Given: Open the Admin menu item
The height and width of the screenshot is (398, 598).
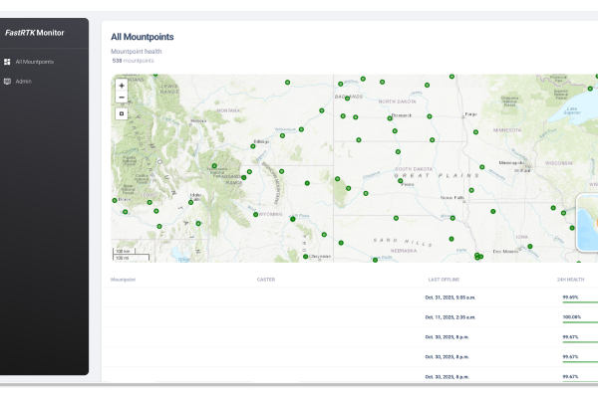Looking at the screenshot, I should (23, 81).
